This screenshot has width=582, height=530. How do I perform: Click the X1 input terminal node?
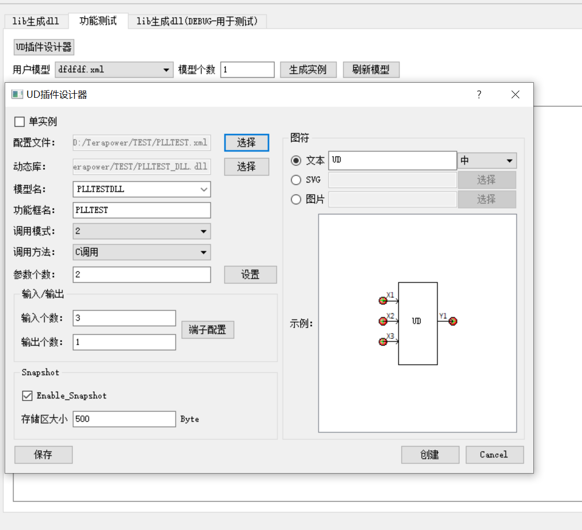(383, 301)
